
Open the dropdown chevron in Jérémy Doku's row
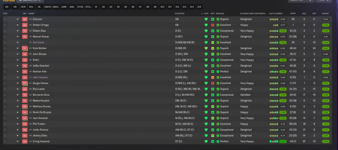point(18,135)
